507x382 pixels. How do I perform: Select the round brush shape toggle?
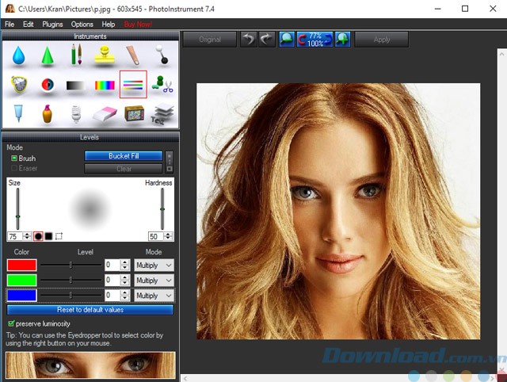click(37, 236)
